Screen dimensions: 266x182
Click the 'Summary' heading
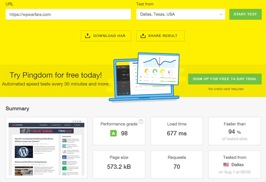point(17,108)
